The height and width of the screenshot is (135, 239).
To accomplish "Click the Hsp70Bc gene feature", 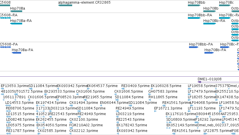I will pyautogui.click(x=225, y=5).
